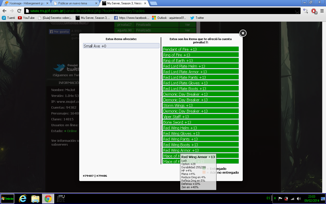Switch to the Publicar un nuevo tema tab
The image size is (326, 204).
point(75,3)
